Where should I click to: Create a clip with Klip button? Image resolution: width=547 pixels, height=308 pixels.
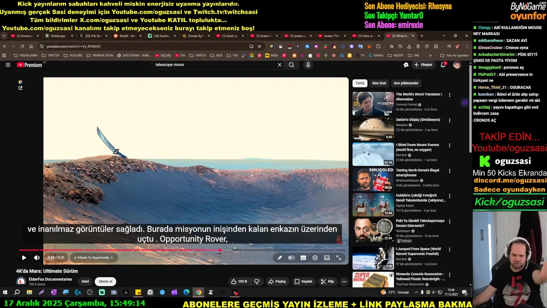328,281
